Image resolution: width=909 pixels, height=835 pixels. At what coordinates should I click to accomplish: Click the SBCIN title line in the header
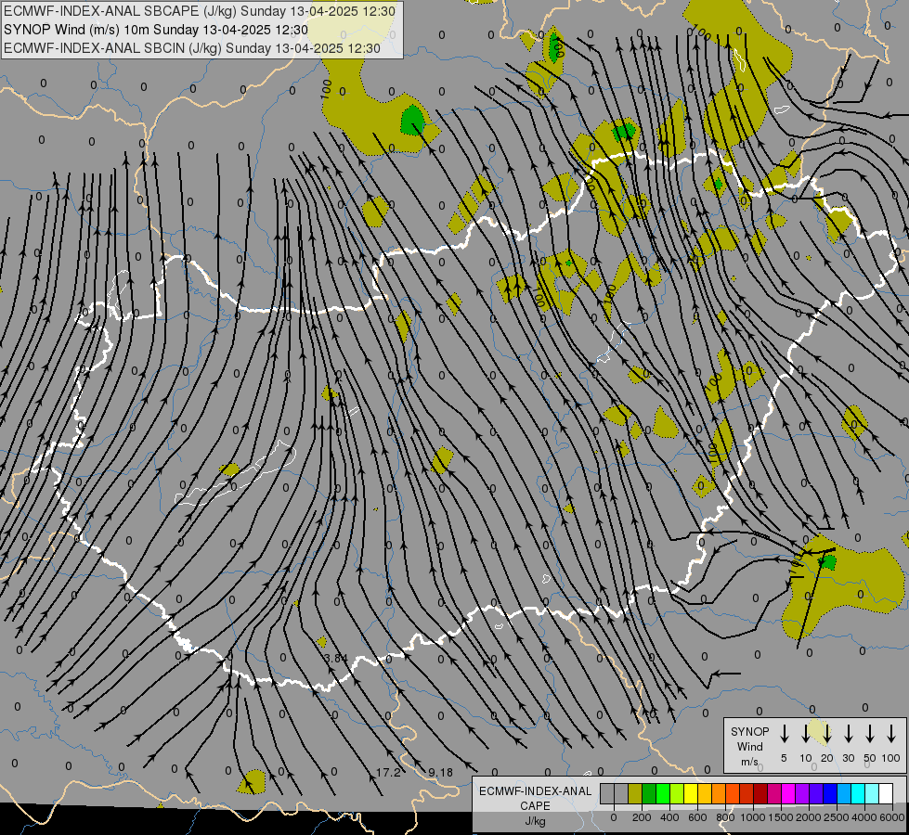192,48
